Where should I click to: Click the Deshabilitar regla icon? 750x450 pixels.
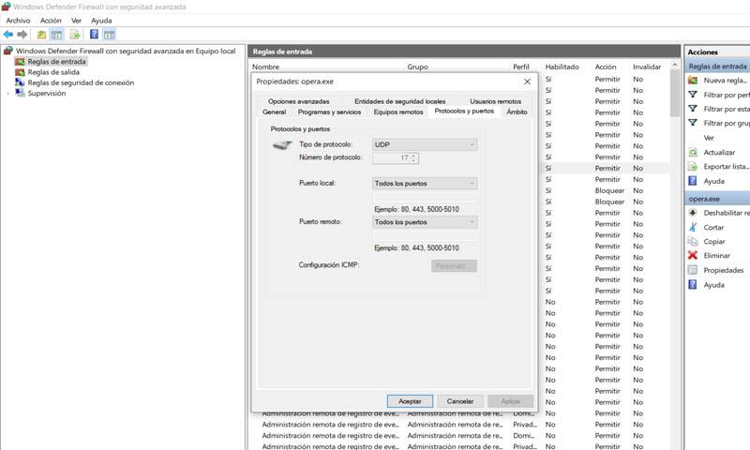(x=693, y=213)
